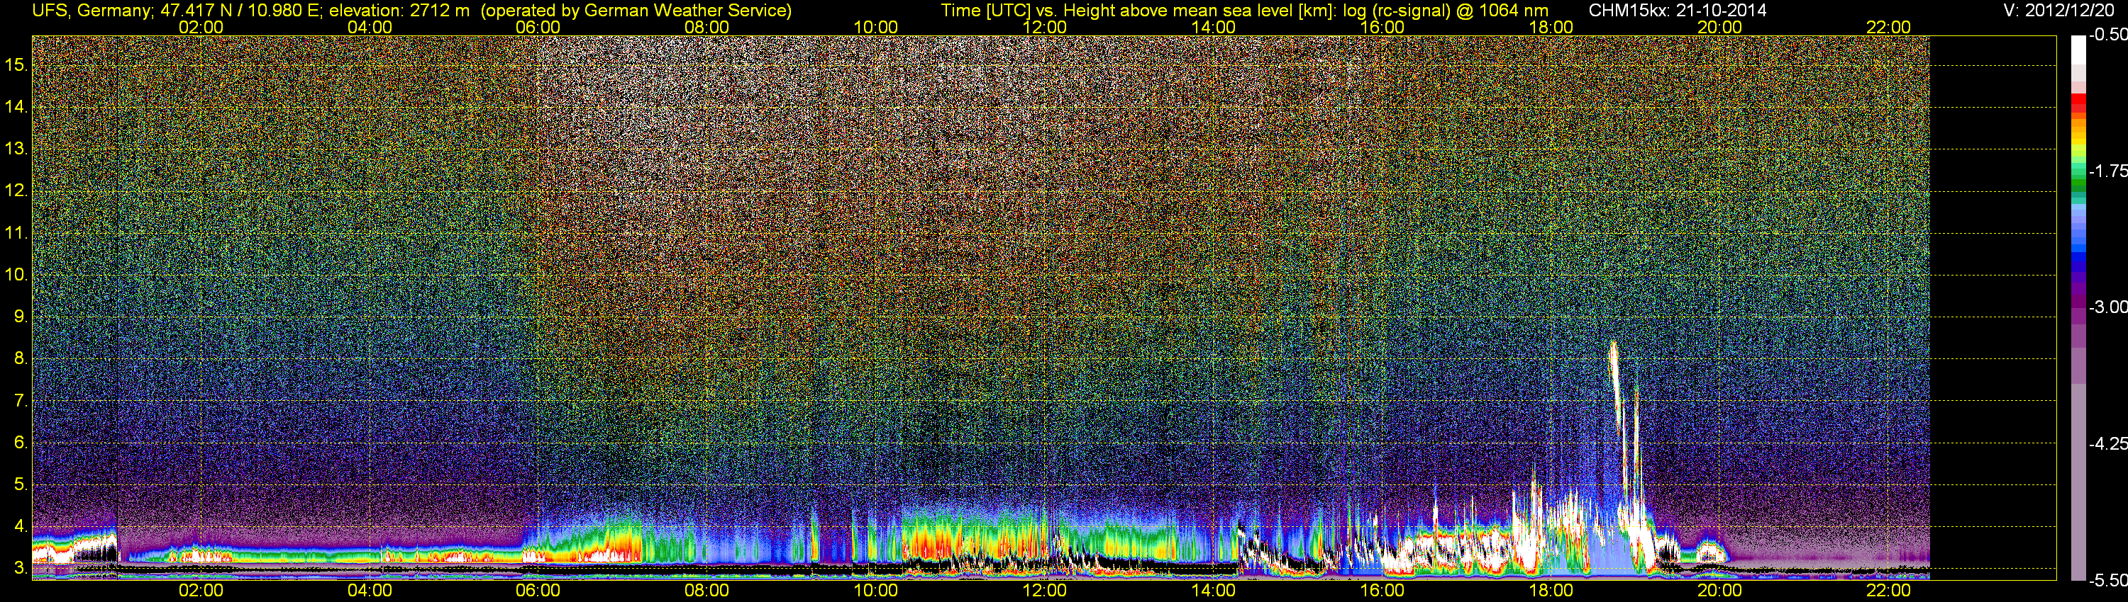
Task: Click the '20:00' label on the top time axis
Action: [1720, 27]
